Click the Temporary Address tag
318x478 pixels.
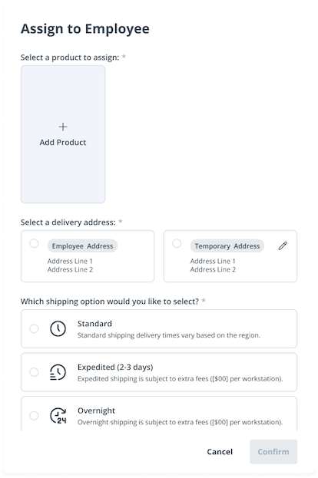(227, 246)
